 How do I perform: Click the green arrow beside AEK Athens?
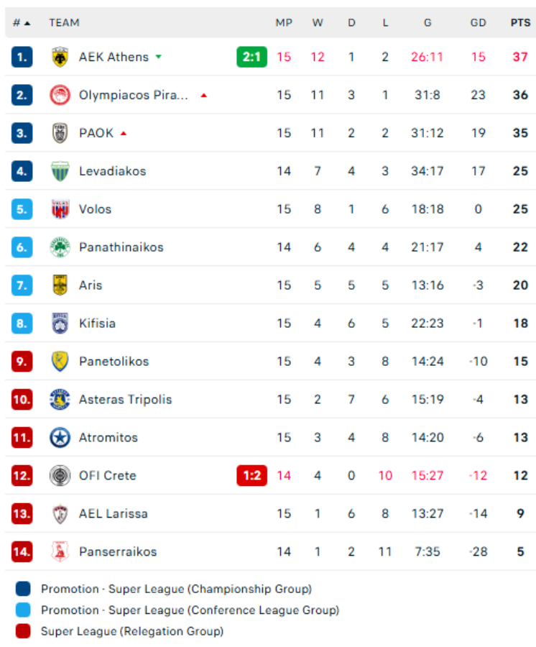[x=158, y=57]
